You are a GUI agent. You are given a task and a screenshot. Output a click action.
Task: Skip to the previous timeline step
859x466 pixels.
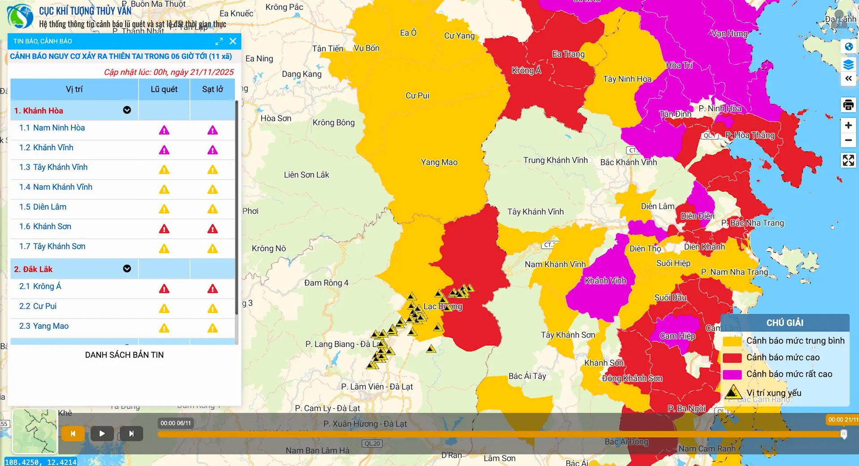click(x=73, y=433)
